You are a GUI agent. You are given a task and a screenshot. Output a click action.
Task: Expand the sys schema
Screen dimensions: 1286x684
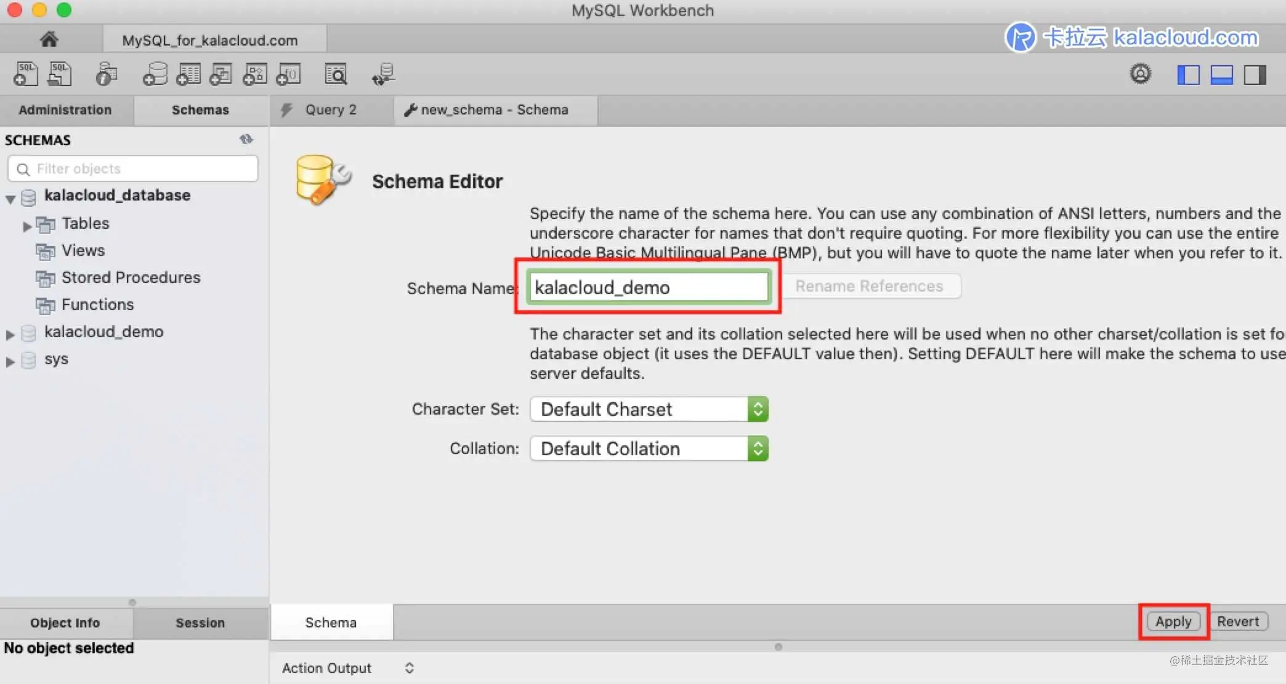point(10,361)
